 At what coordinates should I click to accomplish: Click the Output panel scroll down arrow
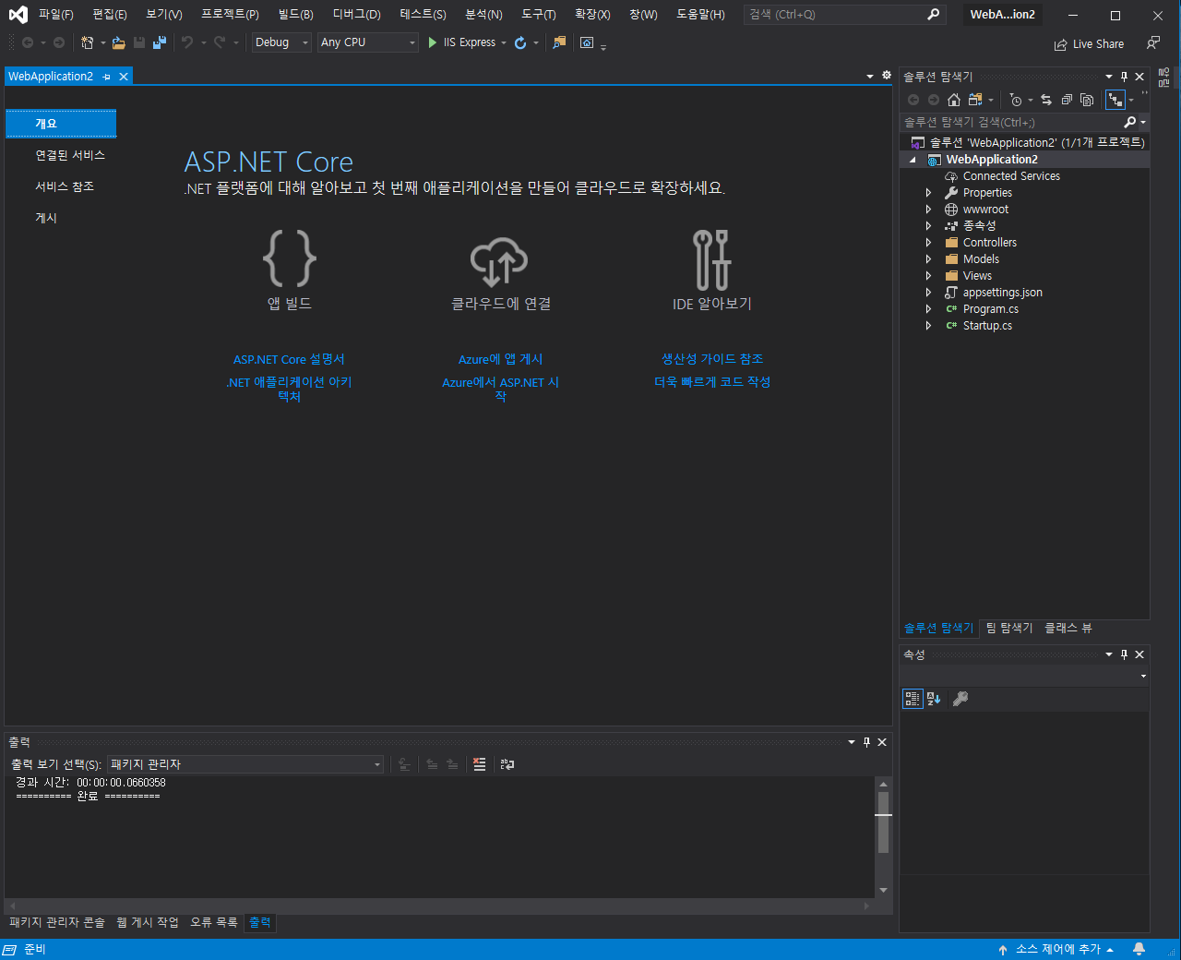(x=883, y=890)
